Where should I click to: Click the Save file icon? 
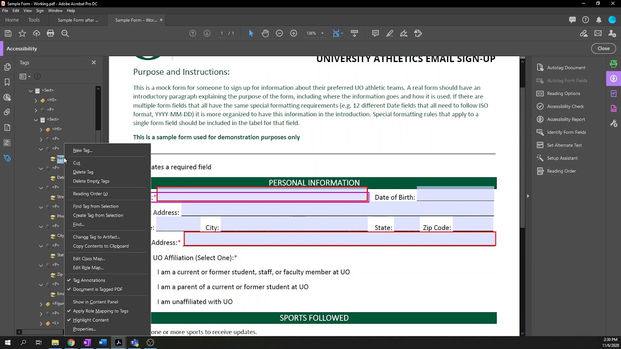(8, 33)
